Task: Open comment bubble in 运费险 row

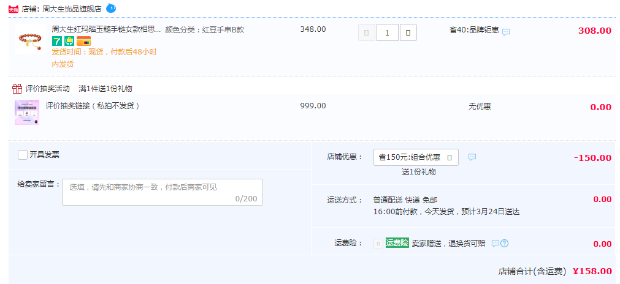Action: point(496,244)
